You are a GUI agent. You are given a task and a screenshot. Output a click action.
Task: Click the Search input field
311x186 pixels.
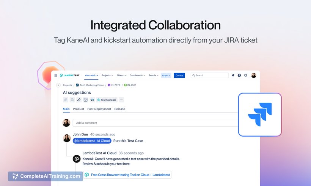point(210,76)
